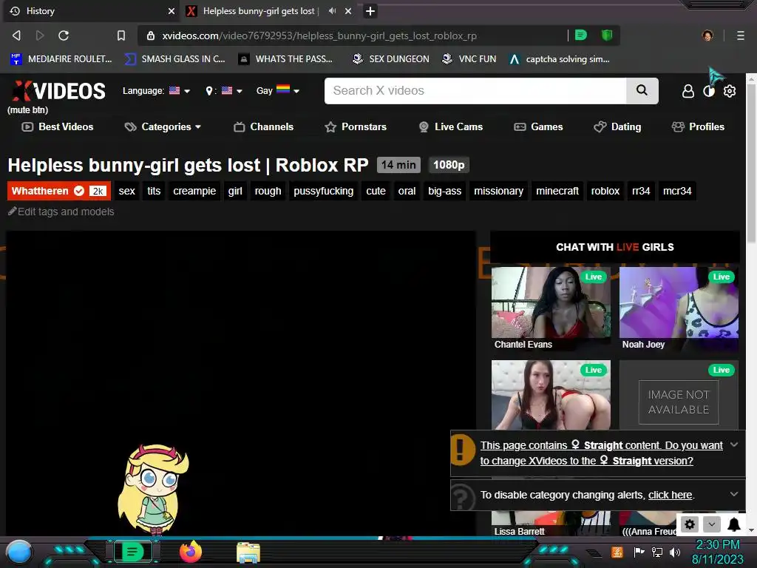
Task: Click the Search X videos field
Action: point(475,91)
